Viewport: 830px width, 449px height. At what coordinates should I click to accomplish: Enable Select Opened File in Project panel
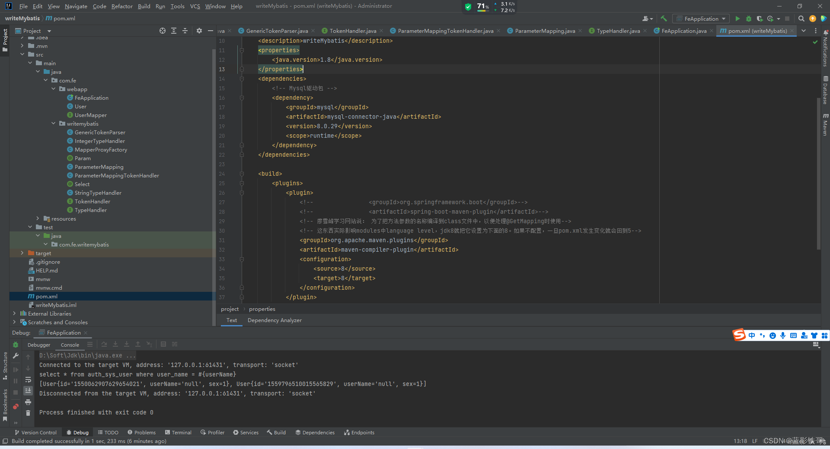162,31
